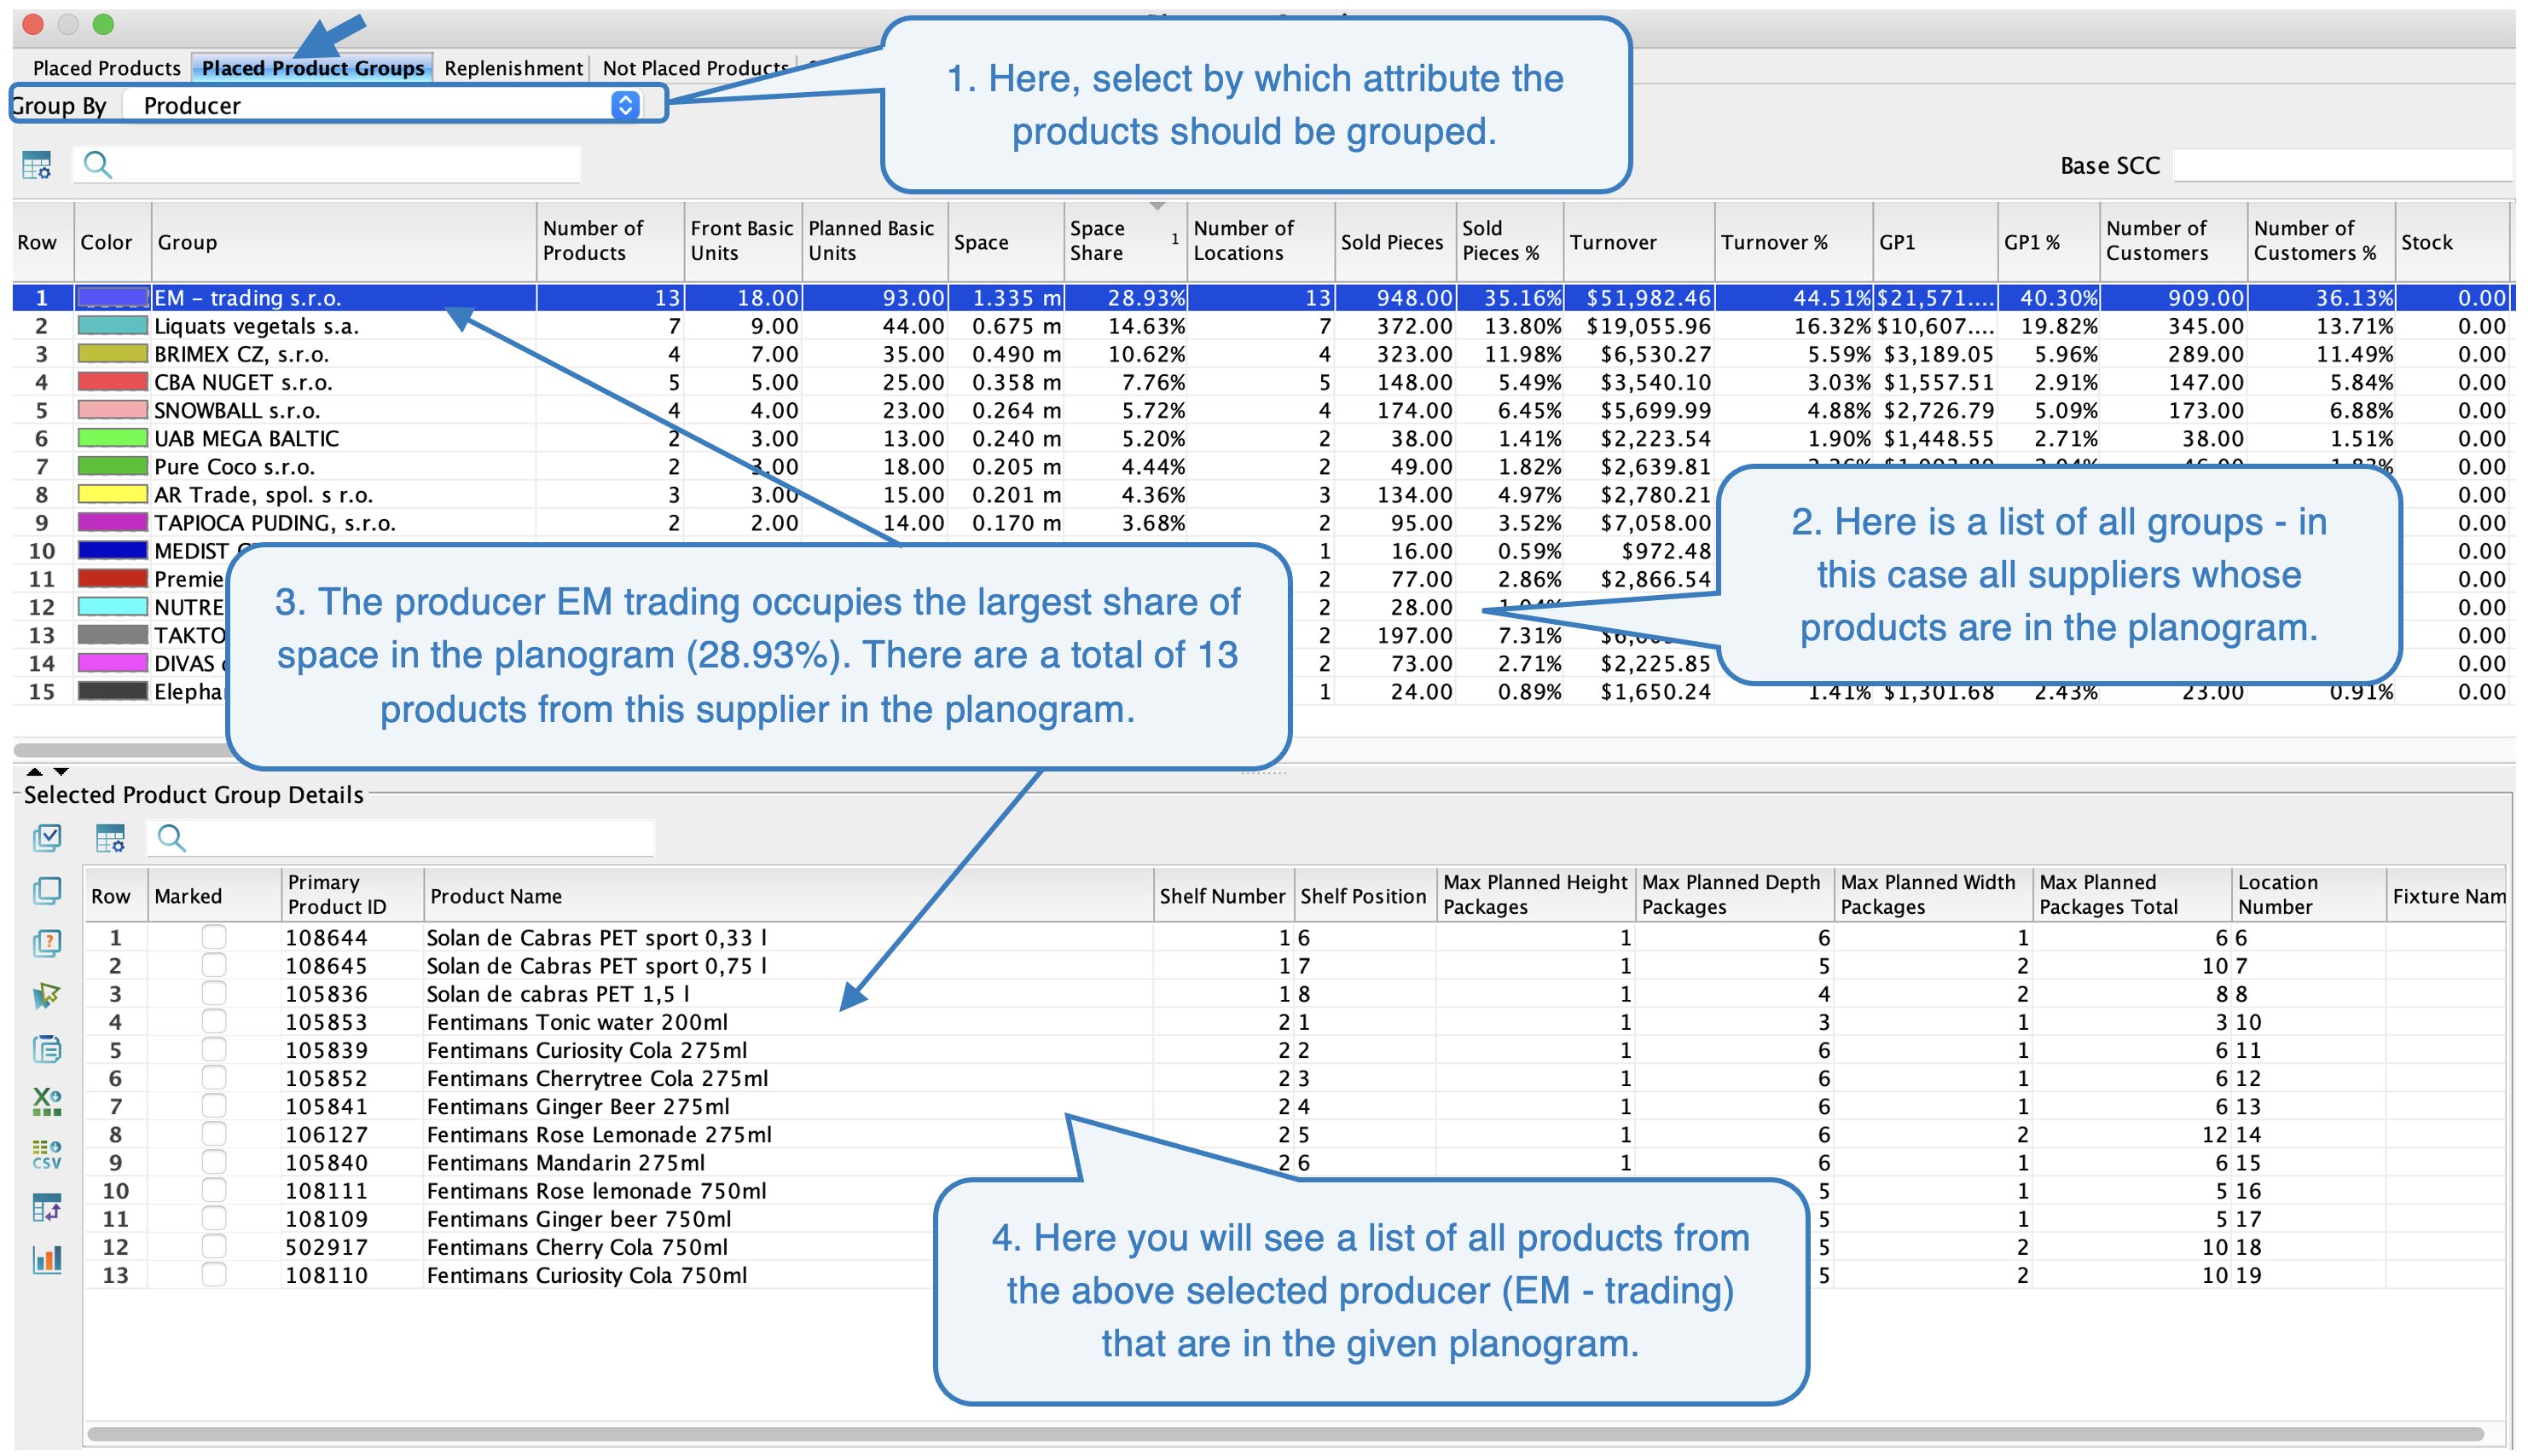Image resolution: width=2528 pixels, height=1456 pixels.
Task: Click in the Base SCC input field
Action: (2341, 165)
